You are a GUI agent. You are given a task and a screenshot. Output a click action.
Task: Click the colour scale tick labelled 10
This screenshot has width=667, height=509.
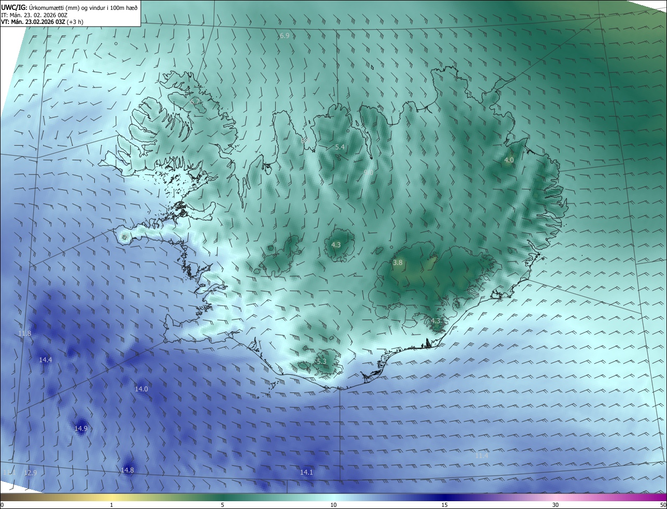click(333, 505)
